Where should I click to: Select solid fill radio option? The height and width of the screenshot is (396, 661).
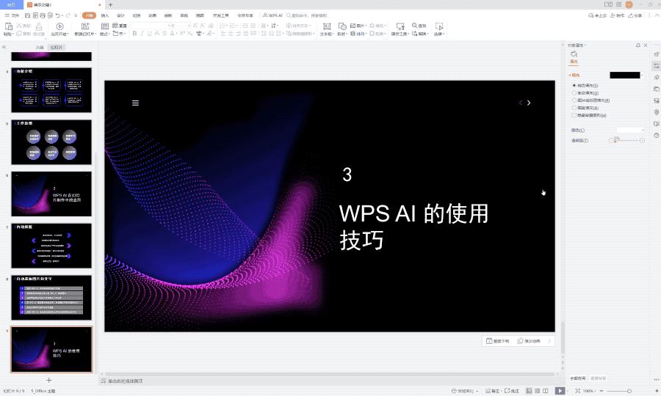[x=574, y=85]
